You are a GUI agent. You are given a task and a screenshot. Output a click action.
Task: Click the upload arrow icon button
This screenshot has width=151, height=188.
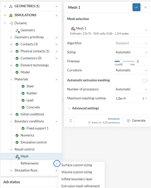[x=71, y=121]
